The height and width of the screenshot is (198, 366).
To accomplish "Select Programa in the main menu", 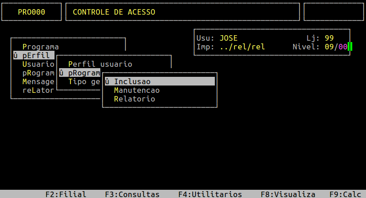I will (40, 47).
